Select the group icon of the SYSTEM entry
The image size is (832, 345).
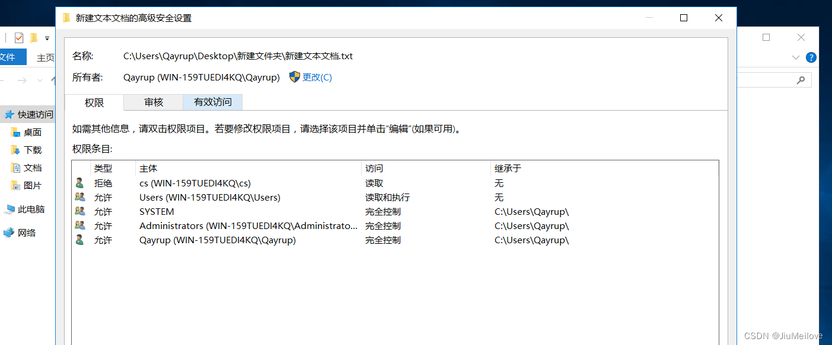pos(79,211)
